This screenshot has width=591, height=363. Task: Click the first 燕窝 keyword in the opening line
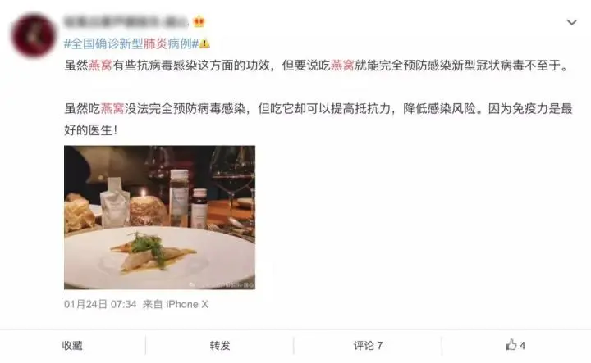tap(100, 66)
